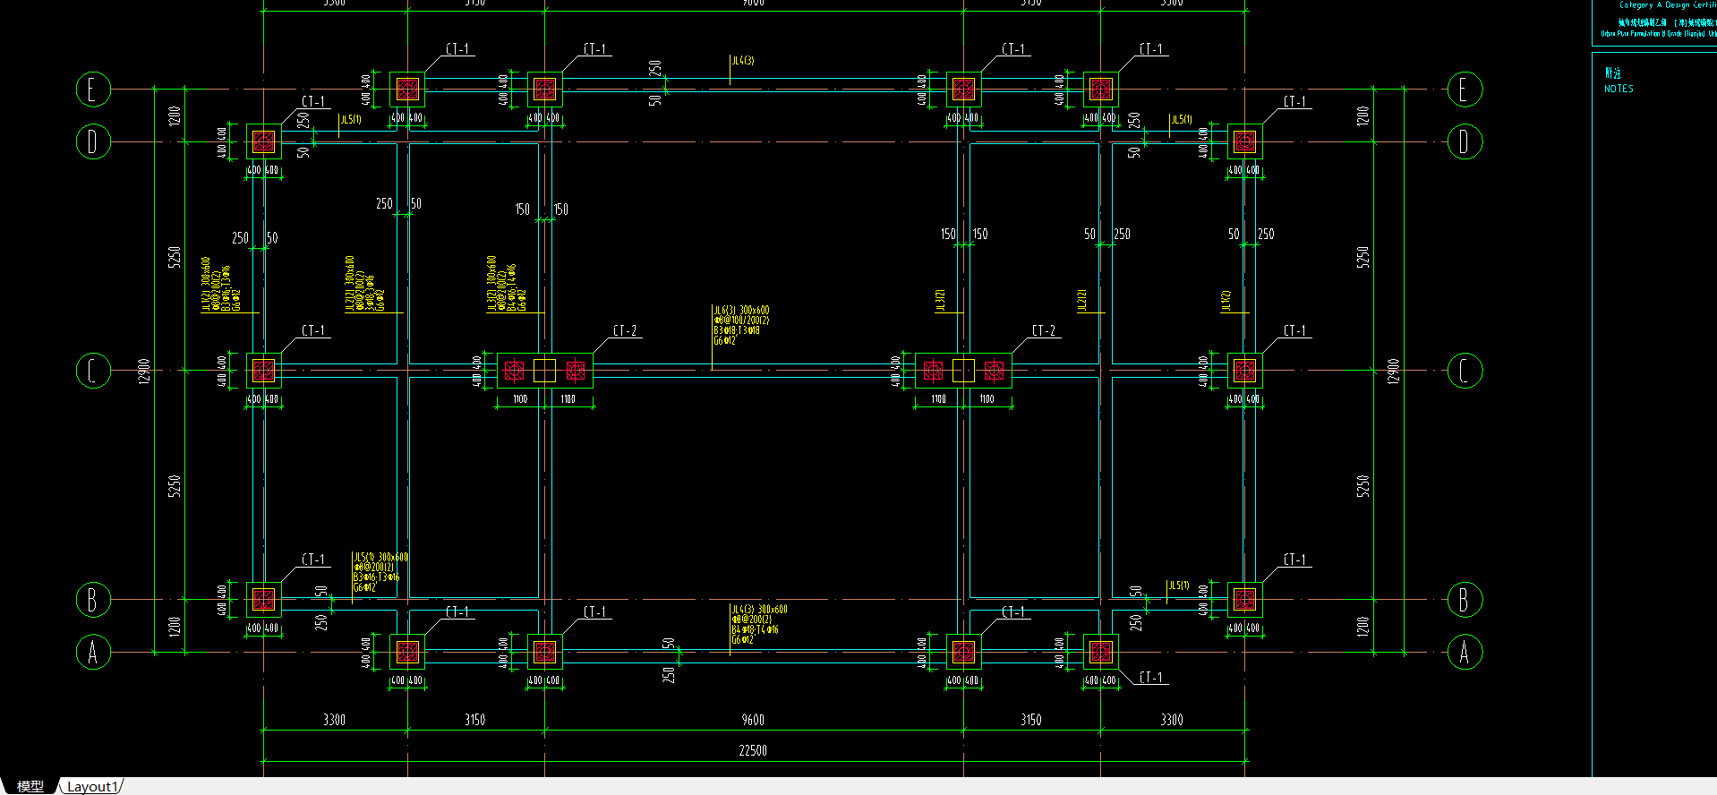Click the Category A Design Certifi text
Image resolution: width=1717 pixels, height=795 pixels.
(x=1667, y=5)
